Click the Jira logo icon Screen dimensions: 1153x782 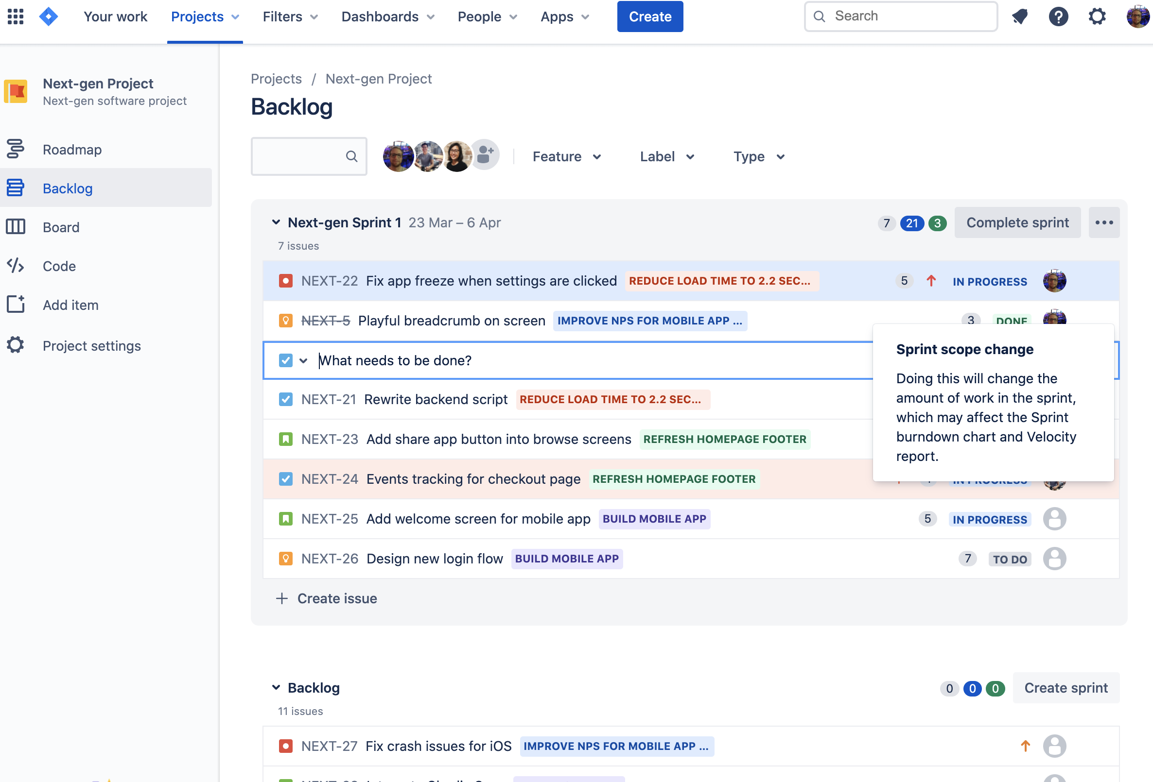point(49,17)
